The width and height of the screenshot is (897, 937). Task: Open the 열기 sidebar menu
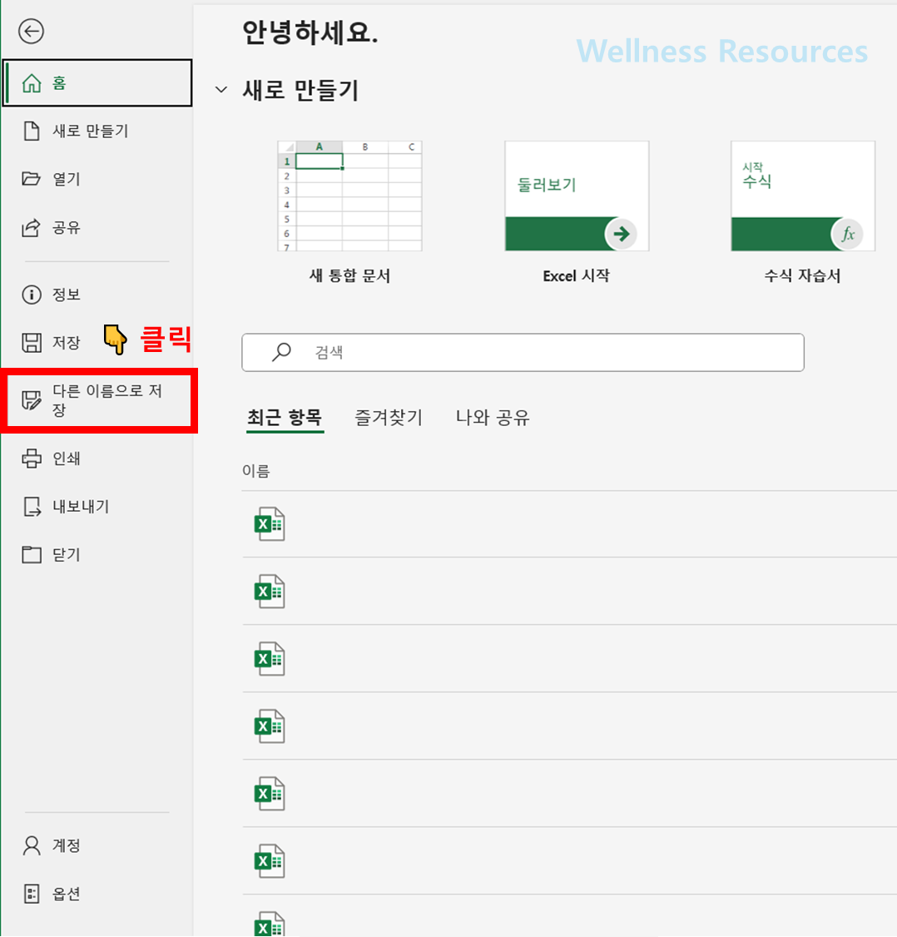pyautogui.click(x=97, y=179)
